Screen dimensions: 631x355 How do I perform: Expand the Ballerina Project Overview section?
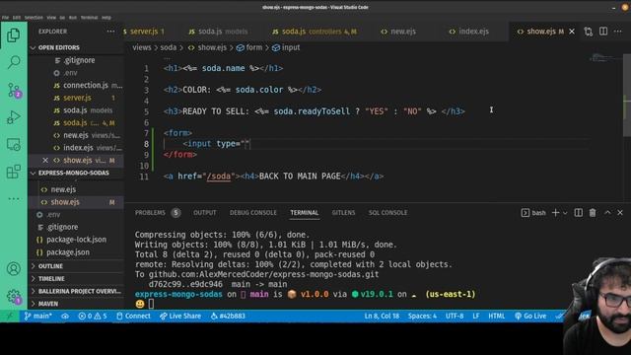pyautogui.click(x=76, y=291)
